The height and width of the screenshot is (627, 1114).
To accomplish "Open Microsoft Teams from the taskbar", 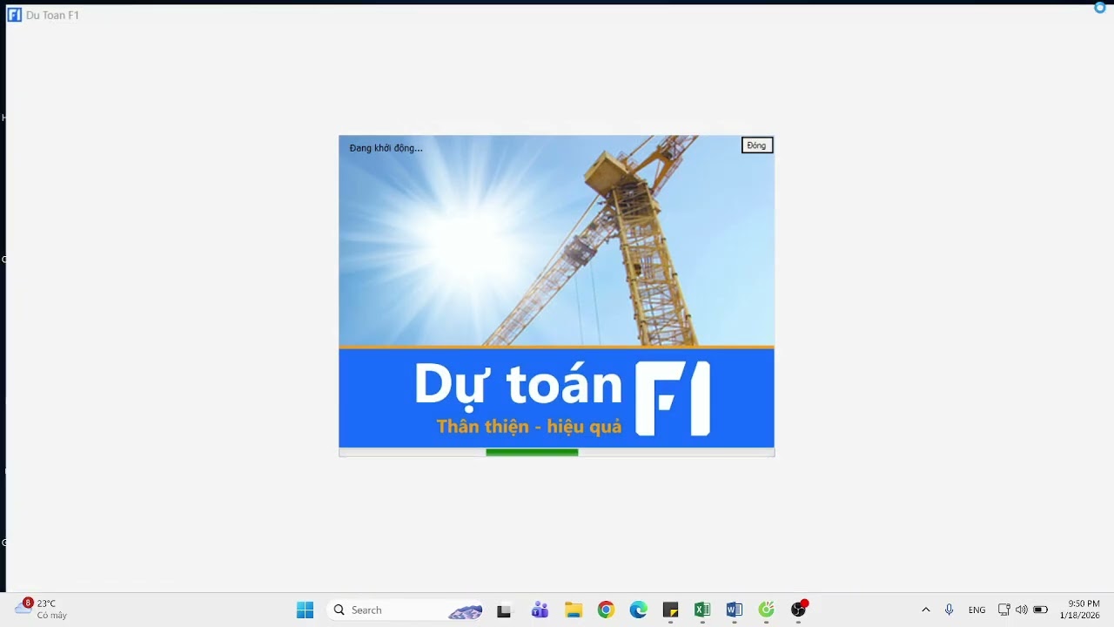I will point(540,610).
